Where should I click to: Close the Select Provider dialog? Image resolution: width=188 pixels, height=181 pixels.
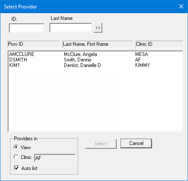click(x=181, y=6)
